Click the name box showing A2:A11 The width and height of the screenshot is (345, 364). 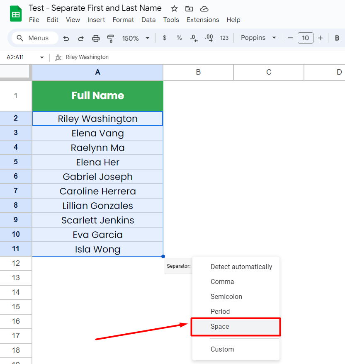(15, 57)
